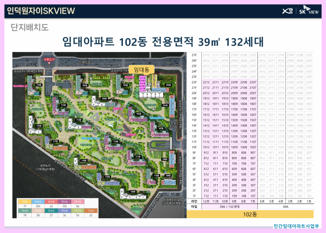
Task: Select the yellow 임대동 callout label
Action: 142,69
